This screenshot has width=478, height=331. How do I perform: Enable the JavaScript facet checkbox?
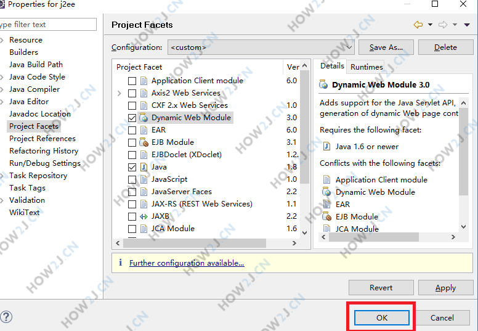point(132,179)
